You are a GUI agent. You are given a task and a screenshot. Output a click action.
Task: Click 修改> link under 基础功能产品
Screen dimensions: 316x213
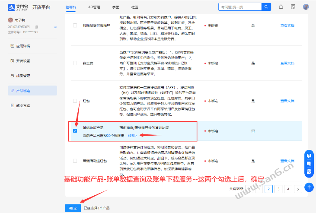tap(132, 136)
